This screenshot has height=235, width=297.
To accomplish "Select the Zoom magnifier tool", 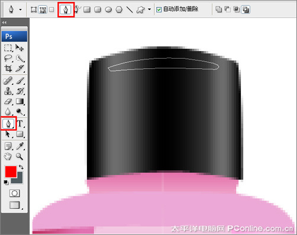I will tap(20, 156).
